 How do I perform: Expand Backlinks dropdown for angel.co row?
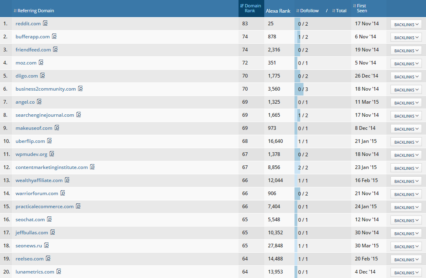click(406, 102)
